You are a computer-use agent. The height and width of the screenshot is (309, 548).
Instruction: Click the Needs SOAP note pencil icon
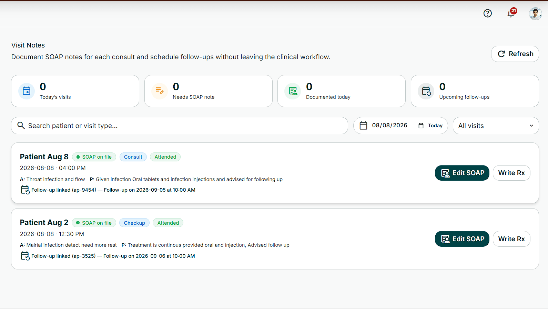pyautogui.click(x=160, y=91)
